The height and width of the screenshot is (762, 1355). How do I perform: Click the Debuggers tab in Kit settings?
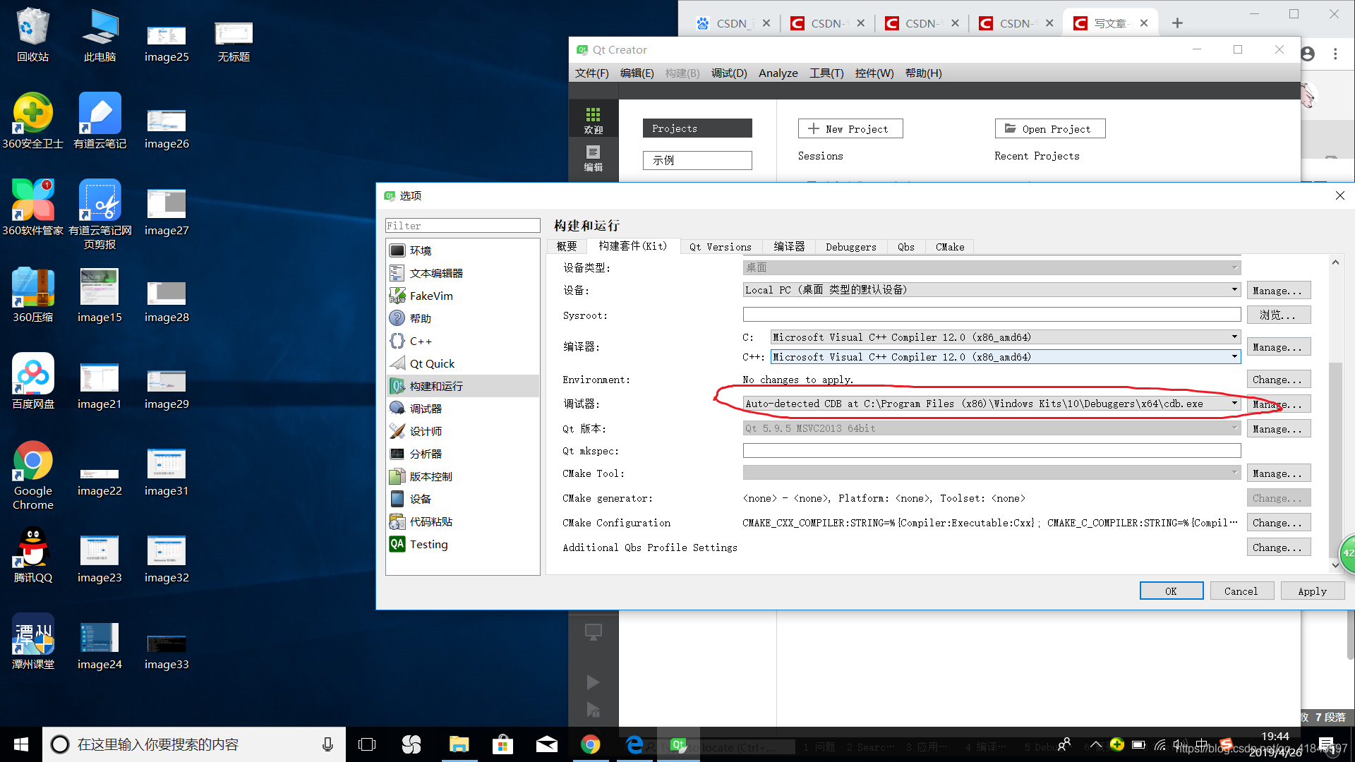pyautogui.click(x=850, y=246)
